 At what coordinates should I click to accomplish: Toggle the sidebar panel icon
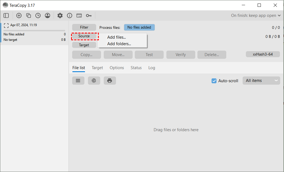6,16
